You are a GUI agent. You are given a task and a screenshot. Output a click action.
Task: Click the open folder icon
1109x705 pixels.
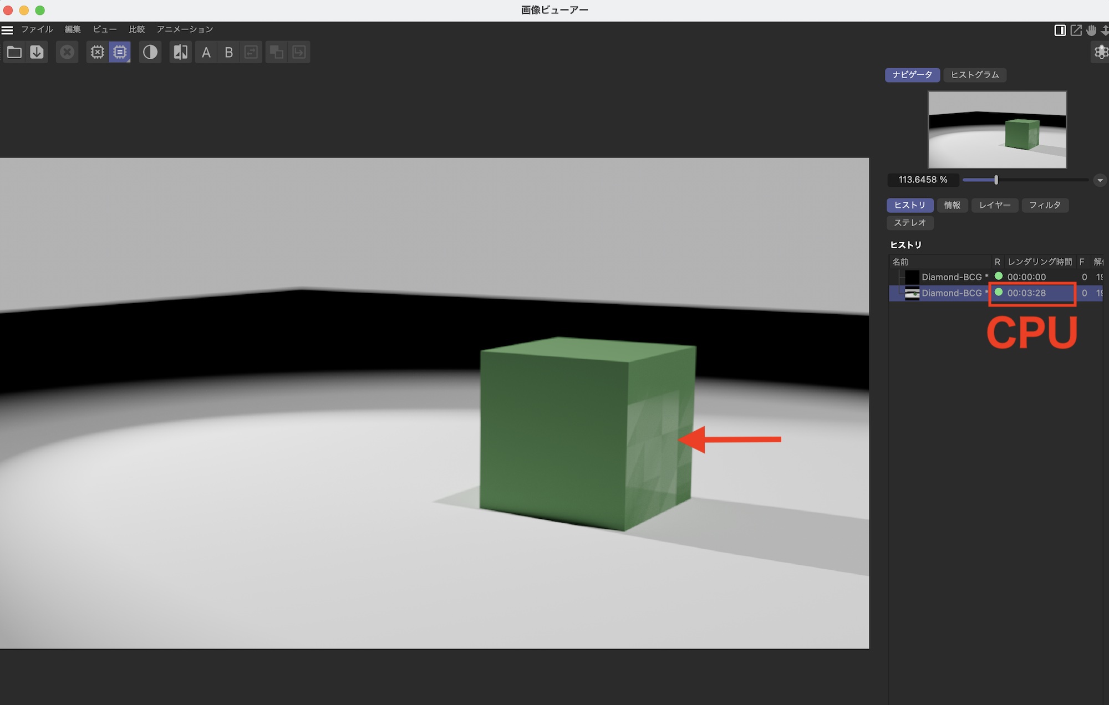(x=14, y=52)
